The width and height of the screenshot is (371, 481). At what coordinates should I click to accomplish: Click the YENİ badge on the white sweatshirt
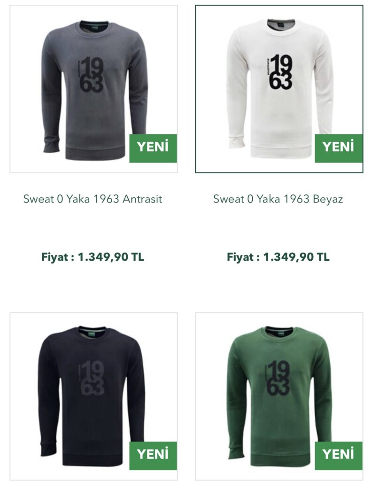[x=339, y=148]
